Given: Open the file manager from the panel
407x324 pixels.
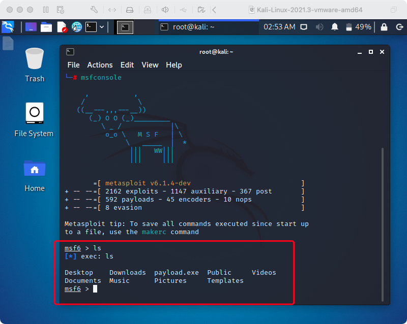Looking at the screenshot, I should (46, 27).
